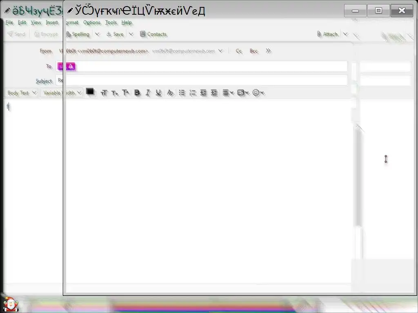The image size is (418, 313).
Task: Open the Help menu
Action: [127, 23]
